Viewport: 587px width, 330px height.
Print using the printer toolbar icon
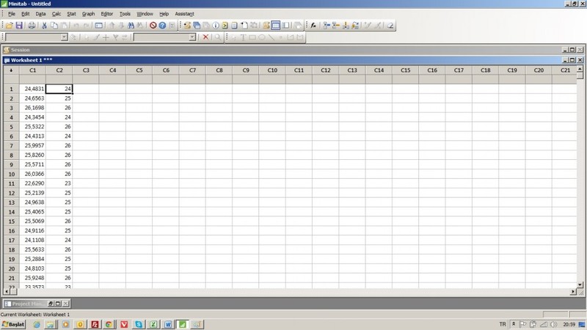(32, 25)
